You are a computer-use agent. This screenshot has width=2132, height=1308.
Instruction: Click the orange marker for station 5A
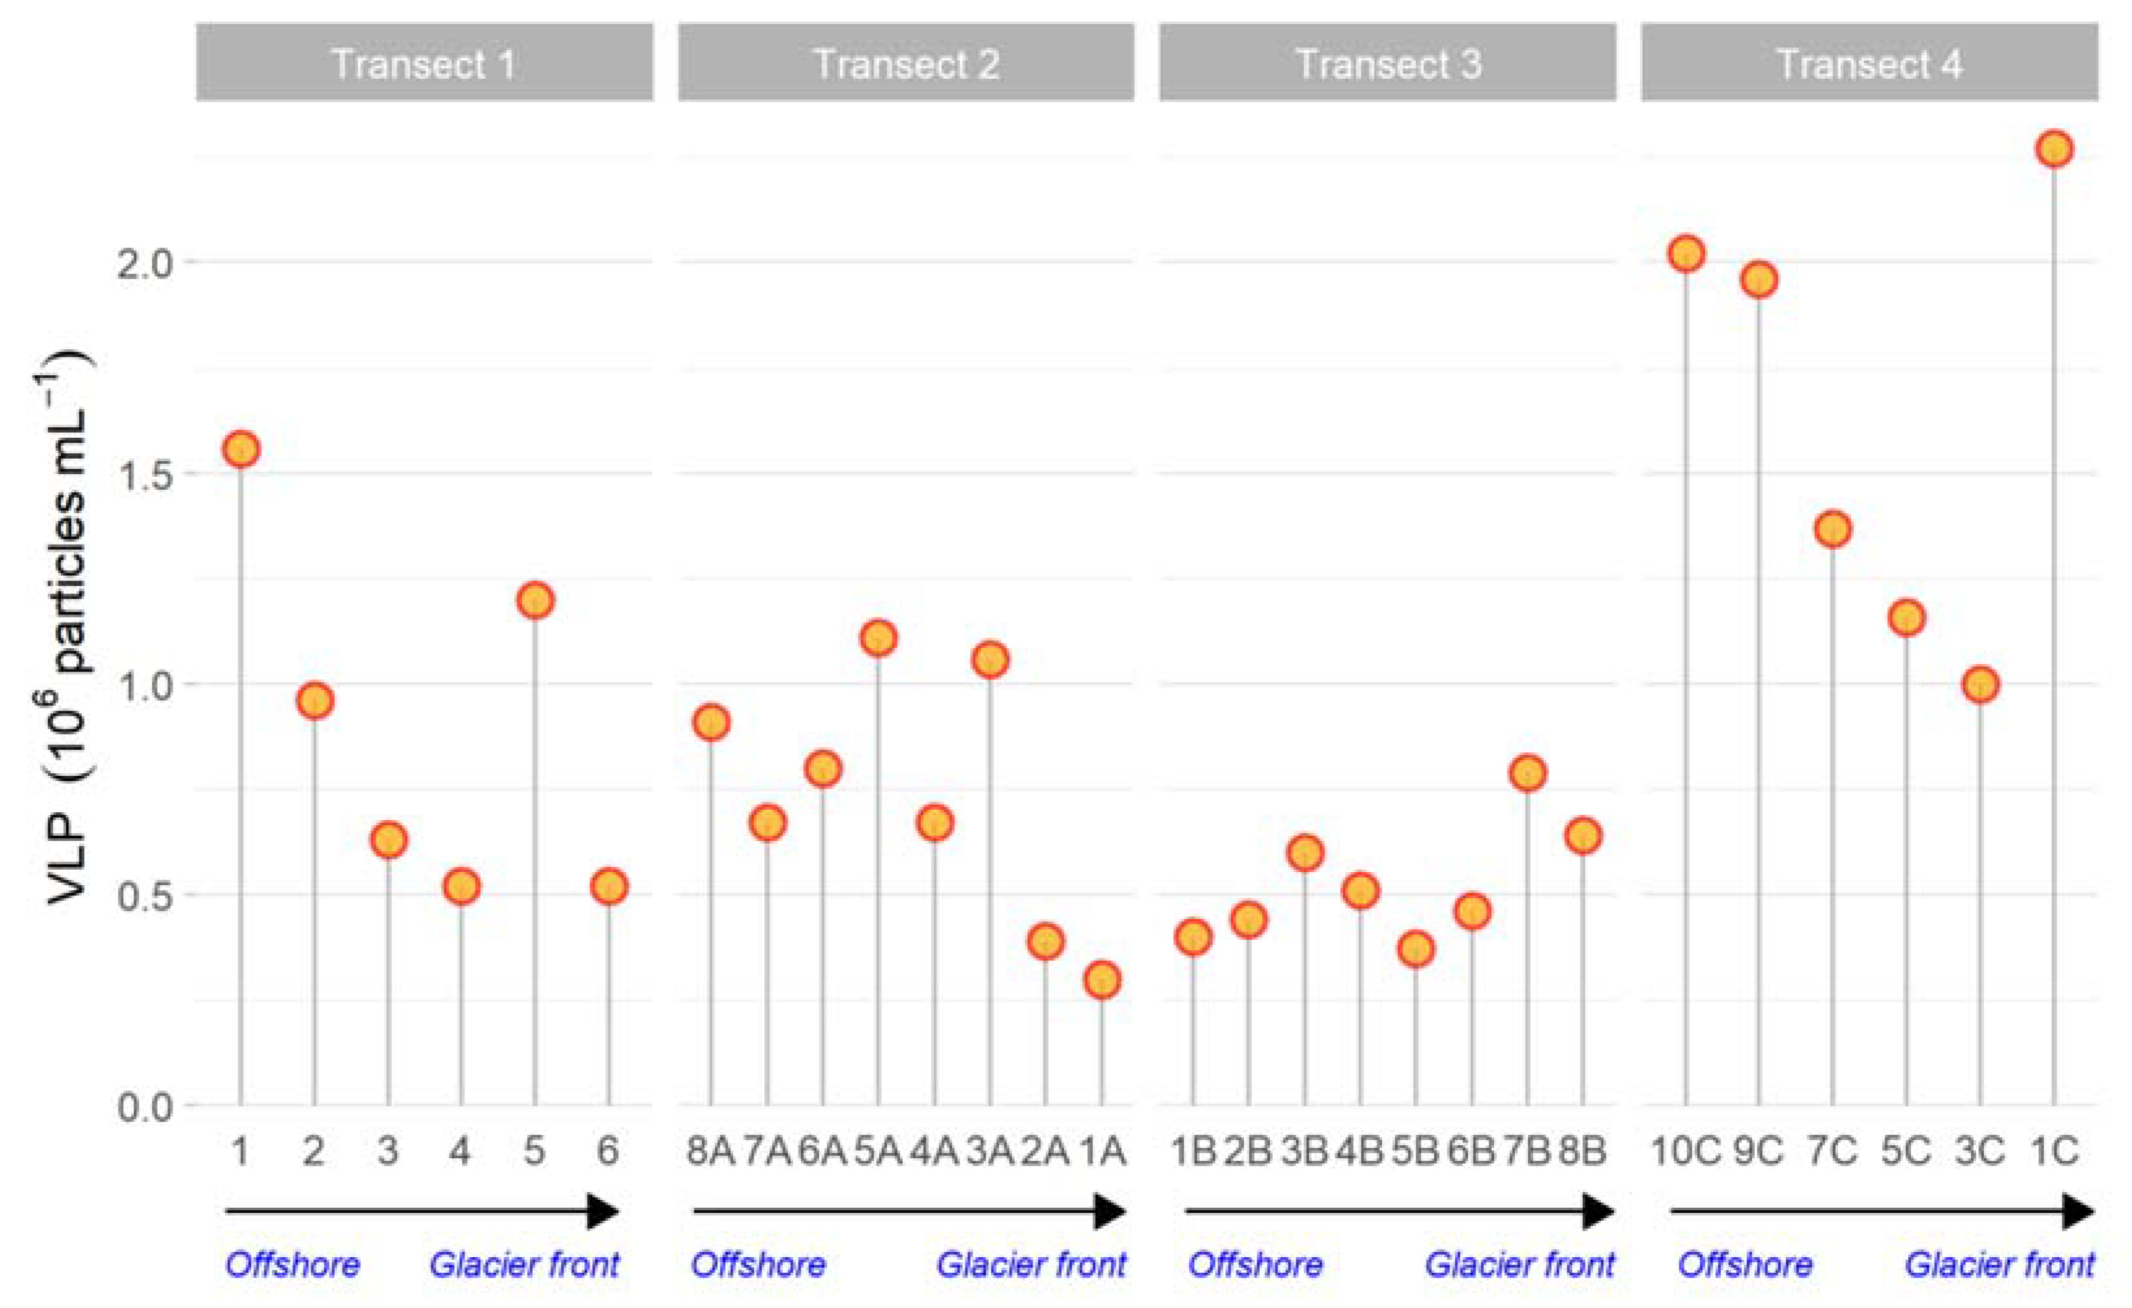[877, 638]
